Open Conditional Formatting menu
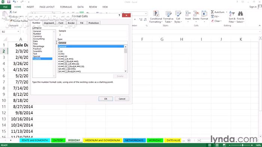The height and width of the screenshot is (147, 262). tap(156, 17)
